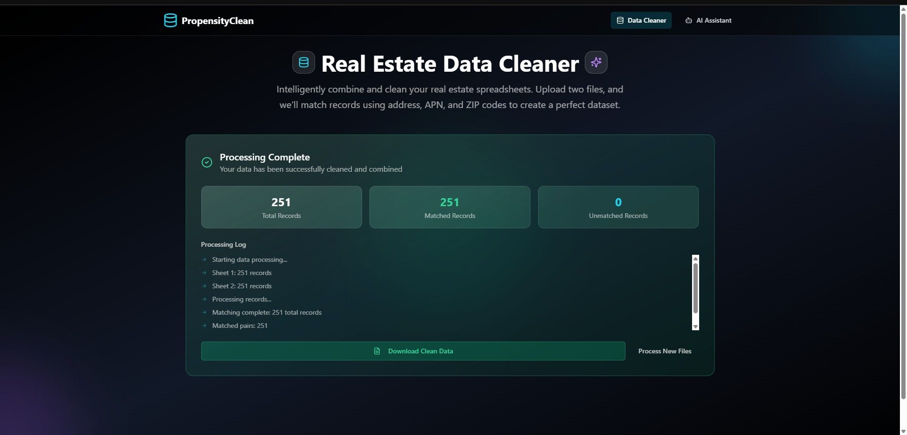The image size is (907, 435).
Task: Click the file icon in the Download button
Action: [x=377, y=351]
